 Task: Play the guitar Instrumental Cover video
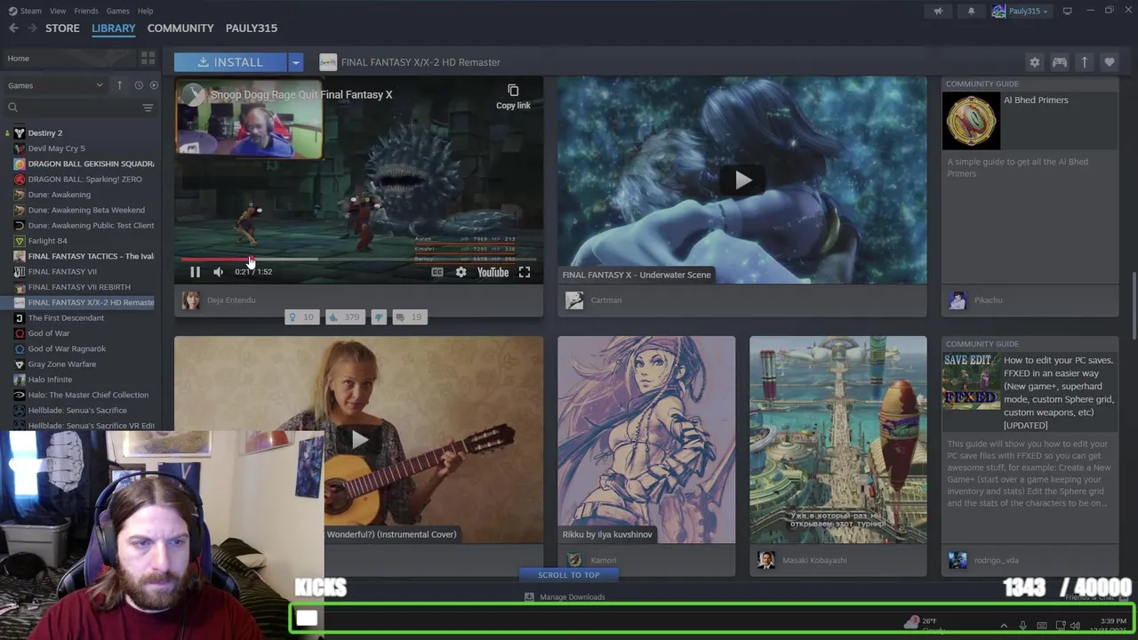click(x=358, y=440)
